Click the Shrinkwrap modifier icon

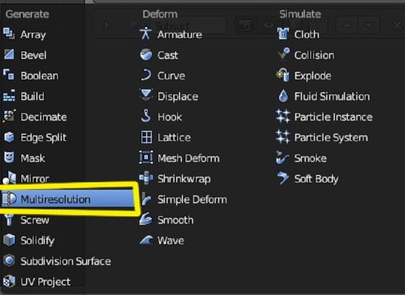tap(146, 179)
